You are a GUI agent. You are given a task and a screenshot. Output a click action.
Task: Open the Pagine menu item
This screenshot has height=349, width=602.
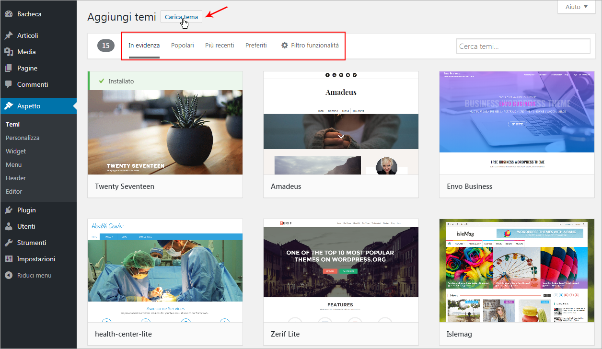pyautogui.click(x=38, y=68)
